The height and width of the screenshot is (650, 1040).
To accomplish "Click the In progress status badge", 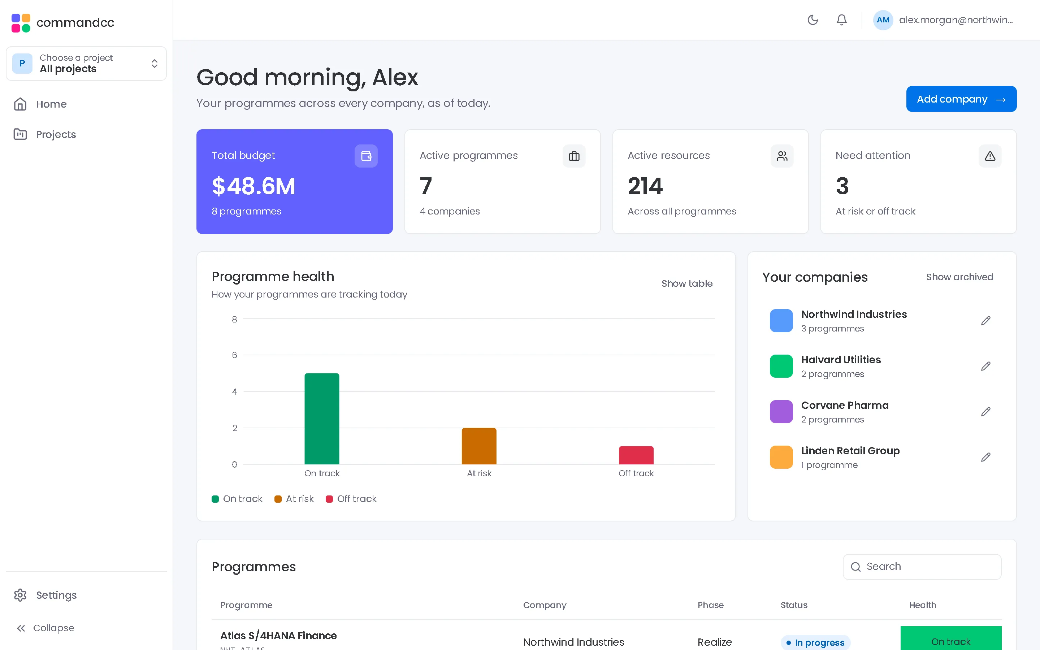I will pyautogui.click(x=815, y=642).
